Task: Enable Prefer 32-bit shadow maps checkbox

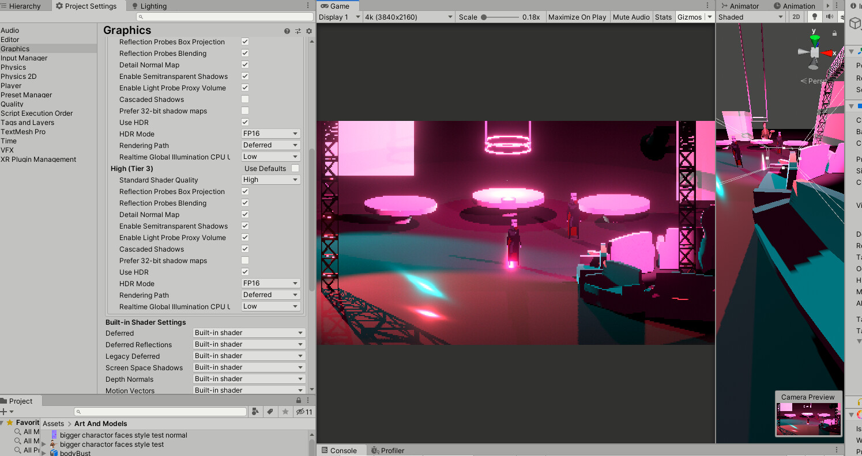Action: tap(244, 260)
